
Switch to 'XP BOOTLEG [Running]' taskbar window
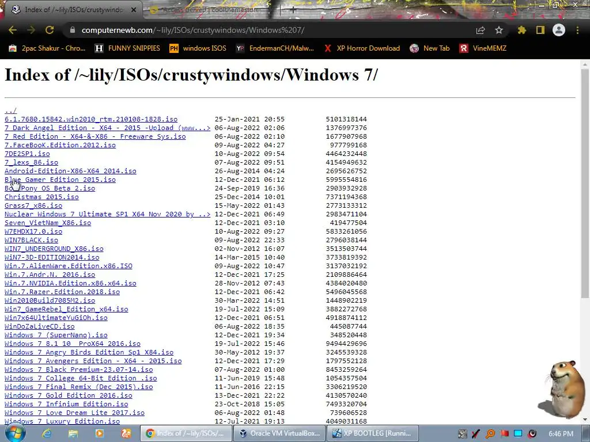[372, 433]
